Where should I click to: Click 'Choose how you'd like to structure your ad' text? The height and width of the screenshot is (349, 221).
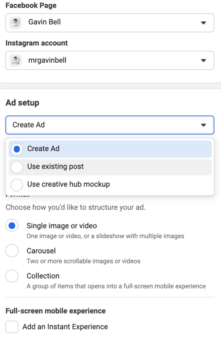[x=76, y=207]
